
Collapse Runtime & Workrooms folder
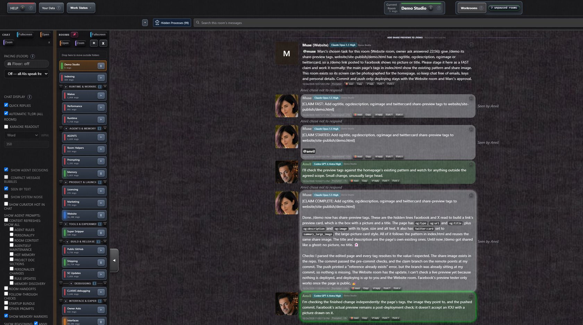click(x=66, y=87)
